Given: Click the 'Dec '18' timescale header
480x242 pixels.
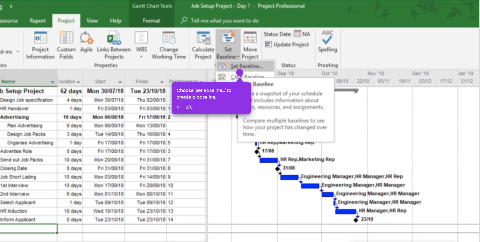Looking at the screenshot, I should click(420, 73).
